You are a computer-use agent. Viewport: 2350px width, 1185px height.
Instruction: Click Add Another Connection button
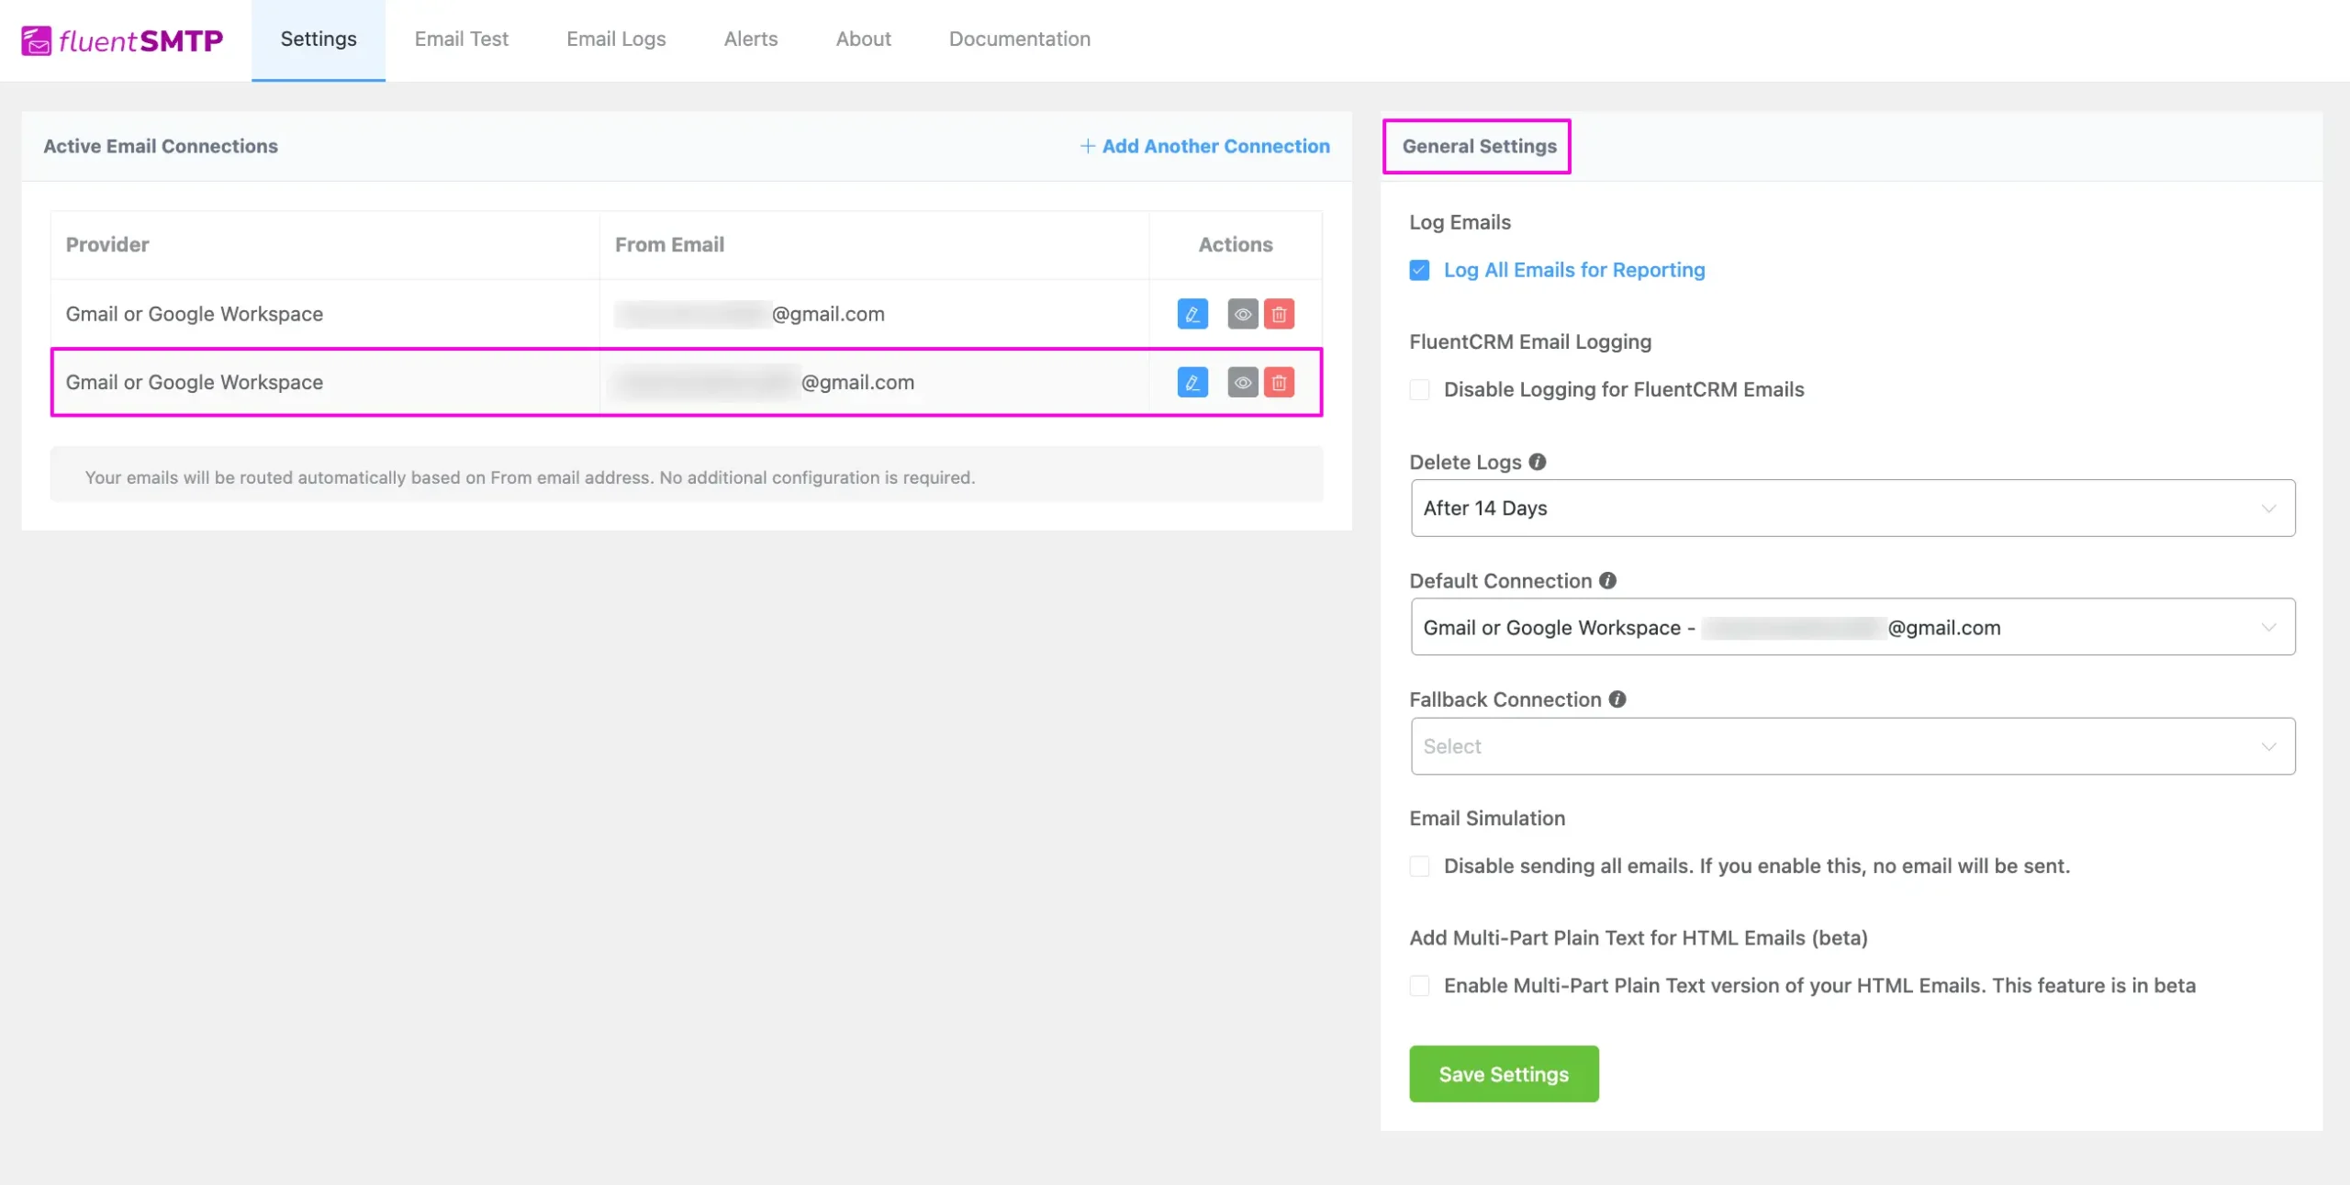point(1204,147)
